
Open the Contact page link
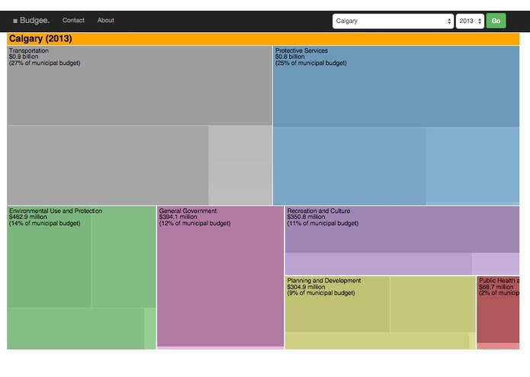pyautogui.click(x=73, y=21)
